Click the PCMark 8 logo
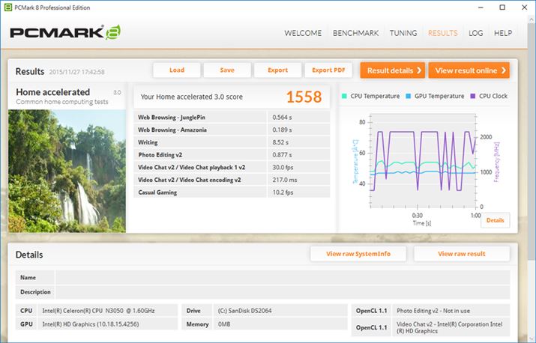Viewport: 536px width, 343px height. (x=66, y=33)
